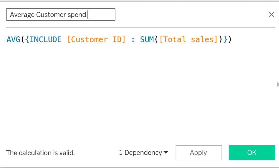The height and width of the screenshot is (168, 279).
Task: Click the arrow beside 1 Dependency
Action: point(165,153)
